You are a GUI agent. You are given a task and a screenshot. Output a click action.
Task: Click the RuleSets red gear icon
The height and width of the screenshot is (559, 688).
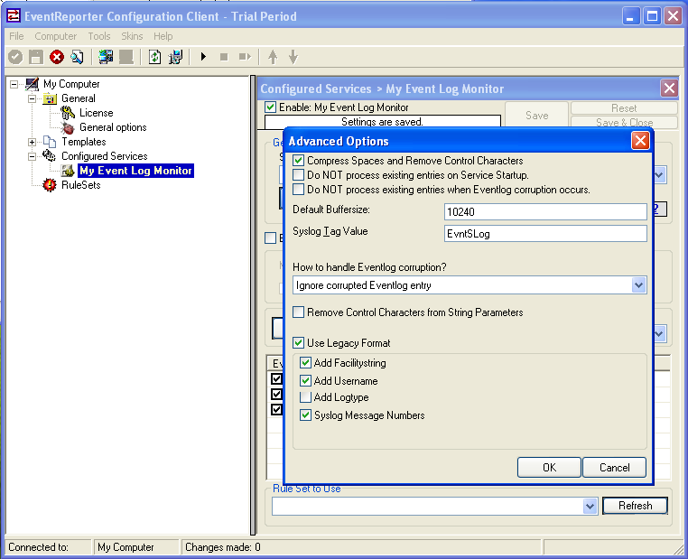pyautogui.click(x=49, y=185)
